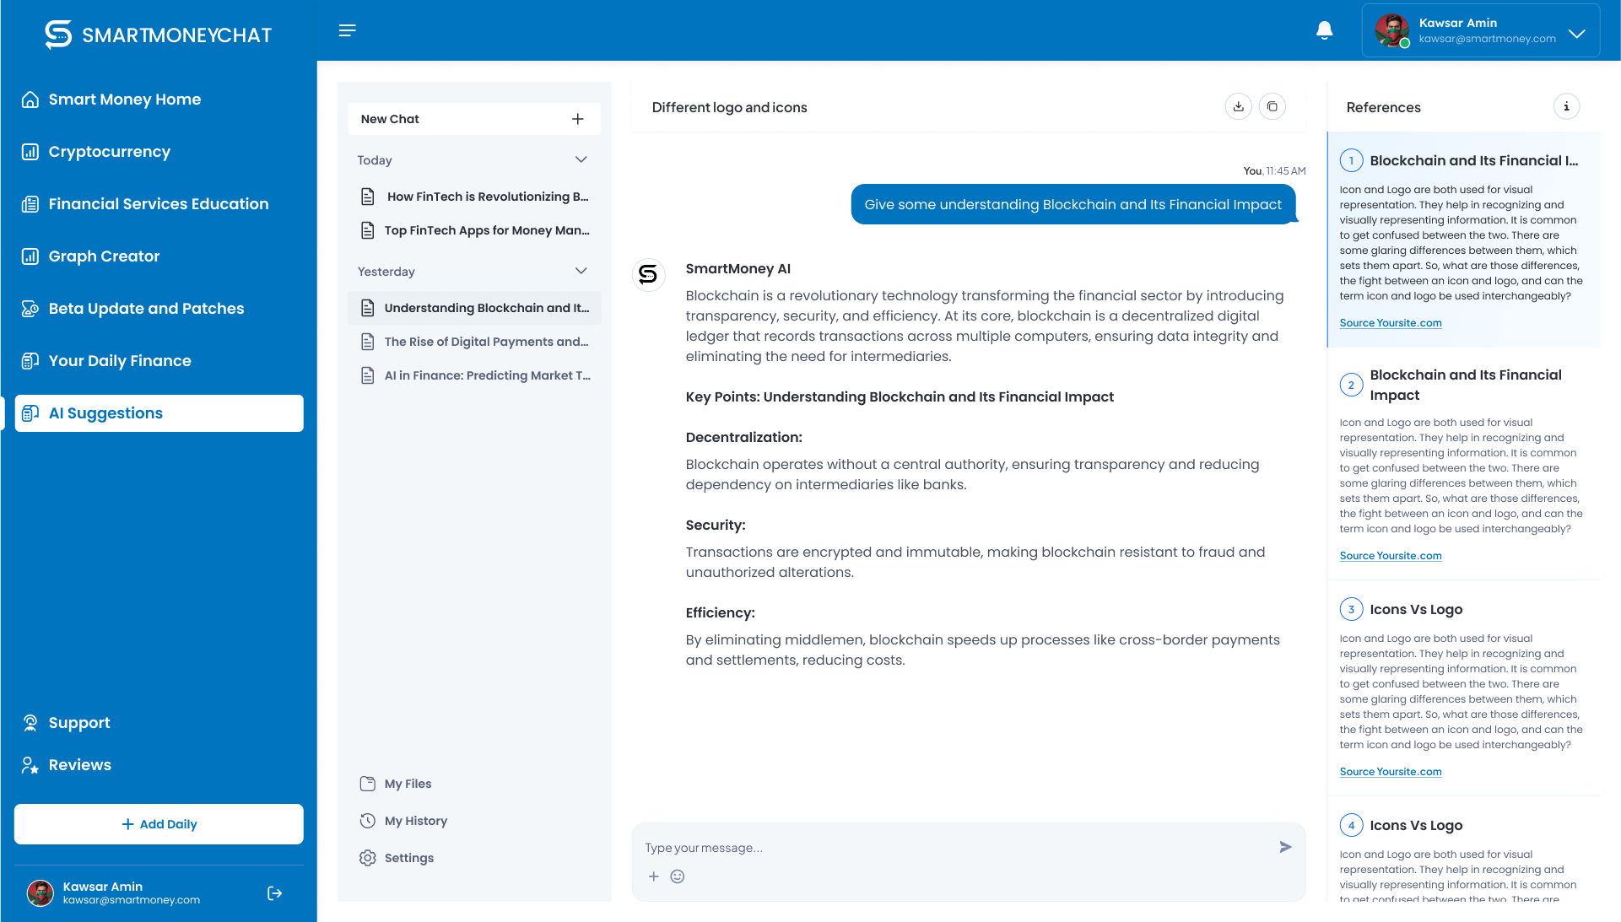Open chat Settings
The width and height of the screenshot is (1621, 922).
pyautogui.click(x=408, y=858)
